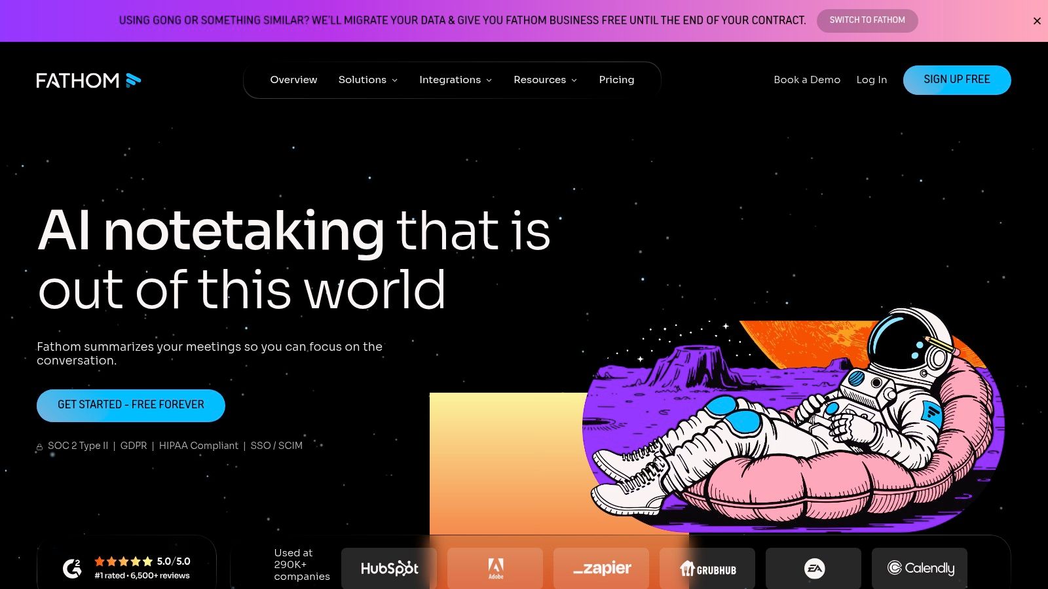Click the 'Fathom summarizes your meetings' tagline

(x=210, y=353)
